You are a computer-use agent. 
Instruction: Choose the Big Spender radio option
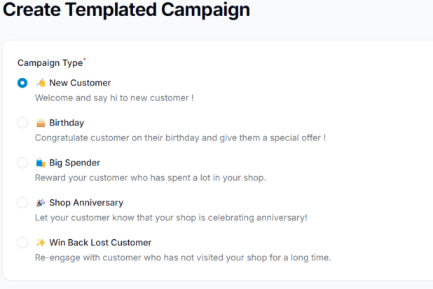(22, 163)
